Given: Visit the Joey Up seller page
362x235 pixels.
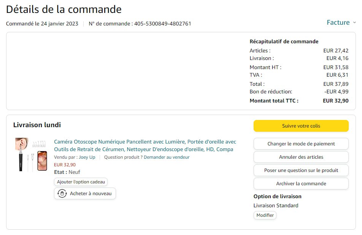Looking at the screenshot, I should point(87,157).
